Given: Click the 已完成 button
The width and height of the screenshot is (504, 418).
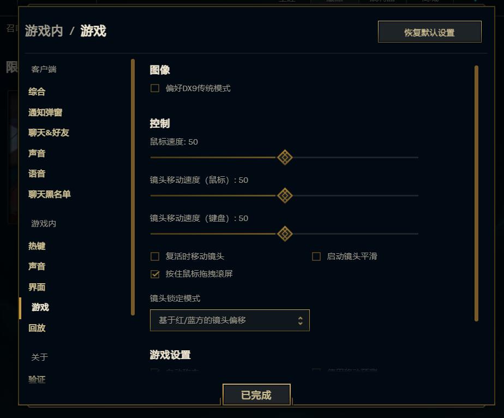Looking at the screenshot, I should pos(256,395).
